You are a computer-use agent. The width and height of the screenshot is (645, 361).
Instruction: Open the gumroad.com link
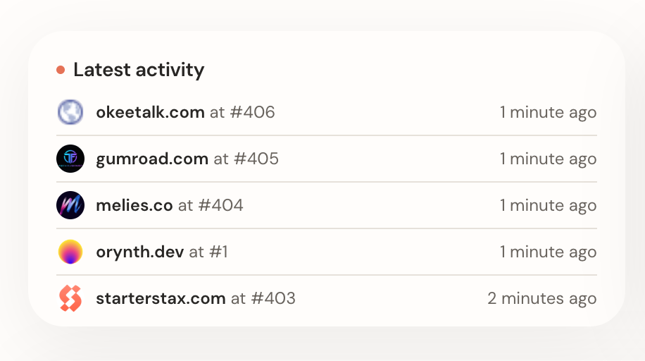pos(152,159)
